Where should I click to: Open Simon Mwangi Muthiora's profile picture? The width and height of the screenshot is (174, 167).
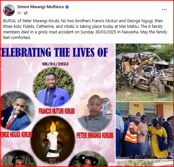(x=9, y=10)
